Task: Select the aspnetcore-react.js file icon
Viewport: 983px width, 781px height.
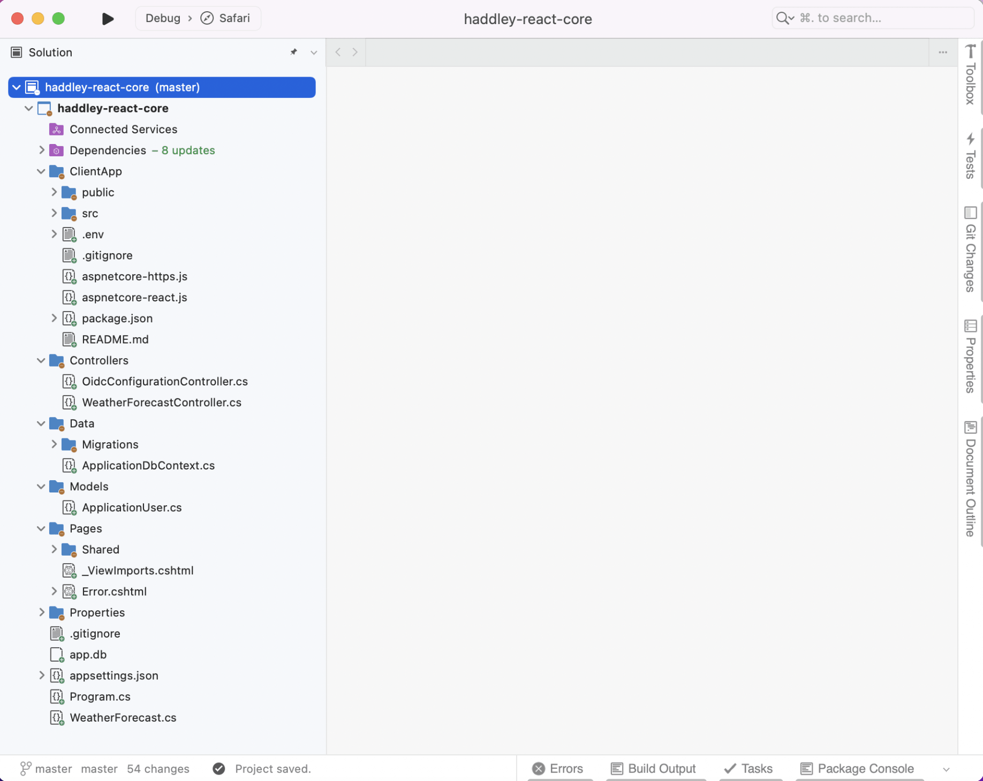Action: click(69, 298)
